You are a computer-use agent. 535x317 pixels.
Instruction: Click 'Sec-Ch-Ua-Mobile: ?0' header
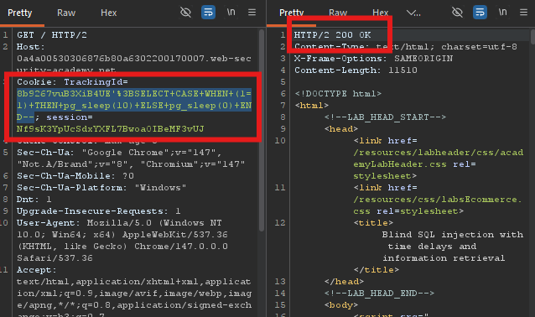75,176
